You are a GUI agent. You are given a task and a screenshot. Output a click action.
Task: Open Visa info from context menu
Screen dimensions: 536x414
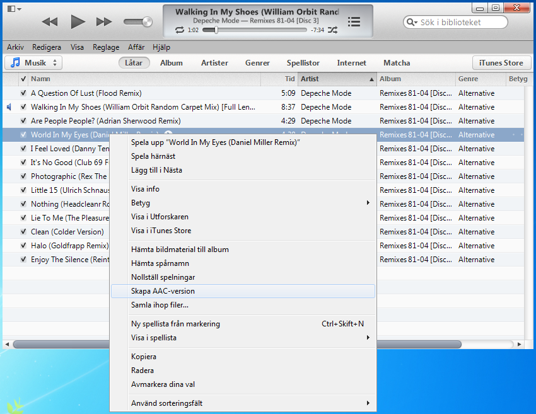pyautogui.click(x=243, y=189)
